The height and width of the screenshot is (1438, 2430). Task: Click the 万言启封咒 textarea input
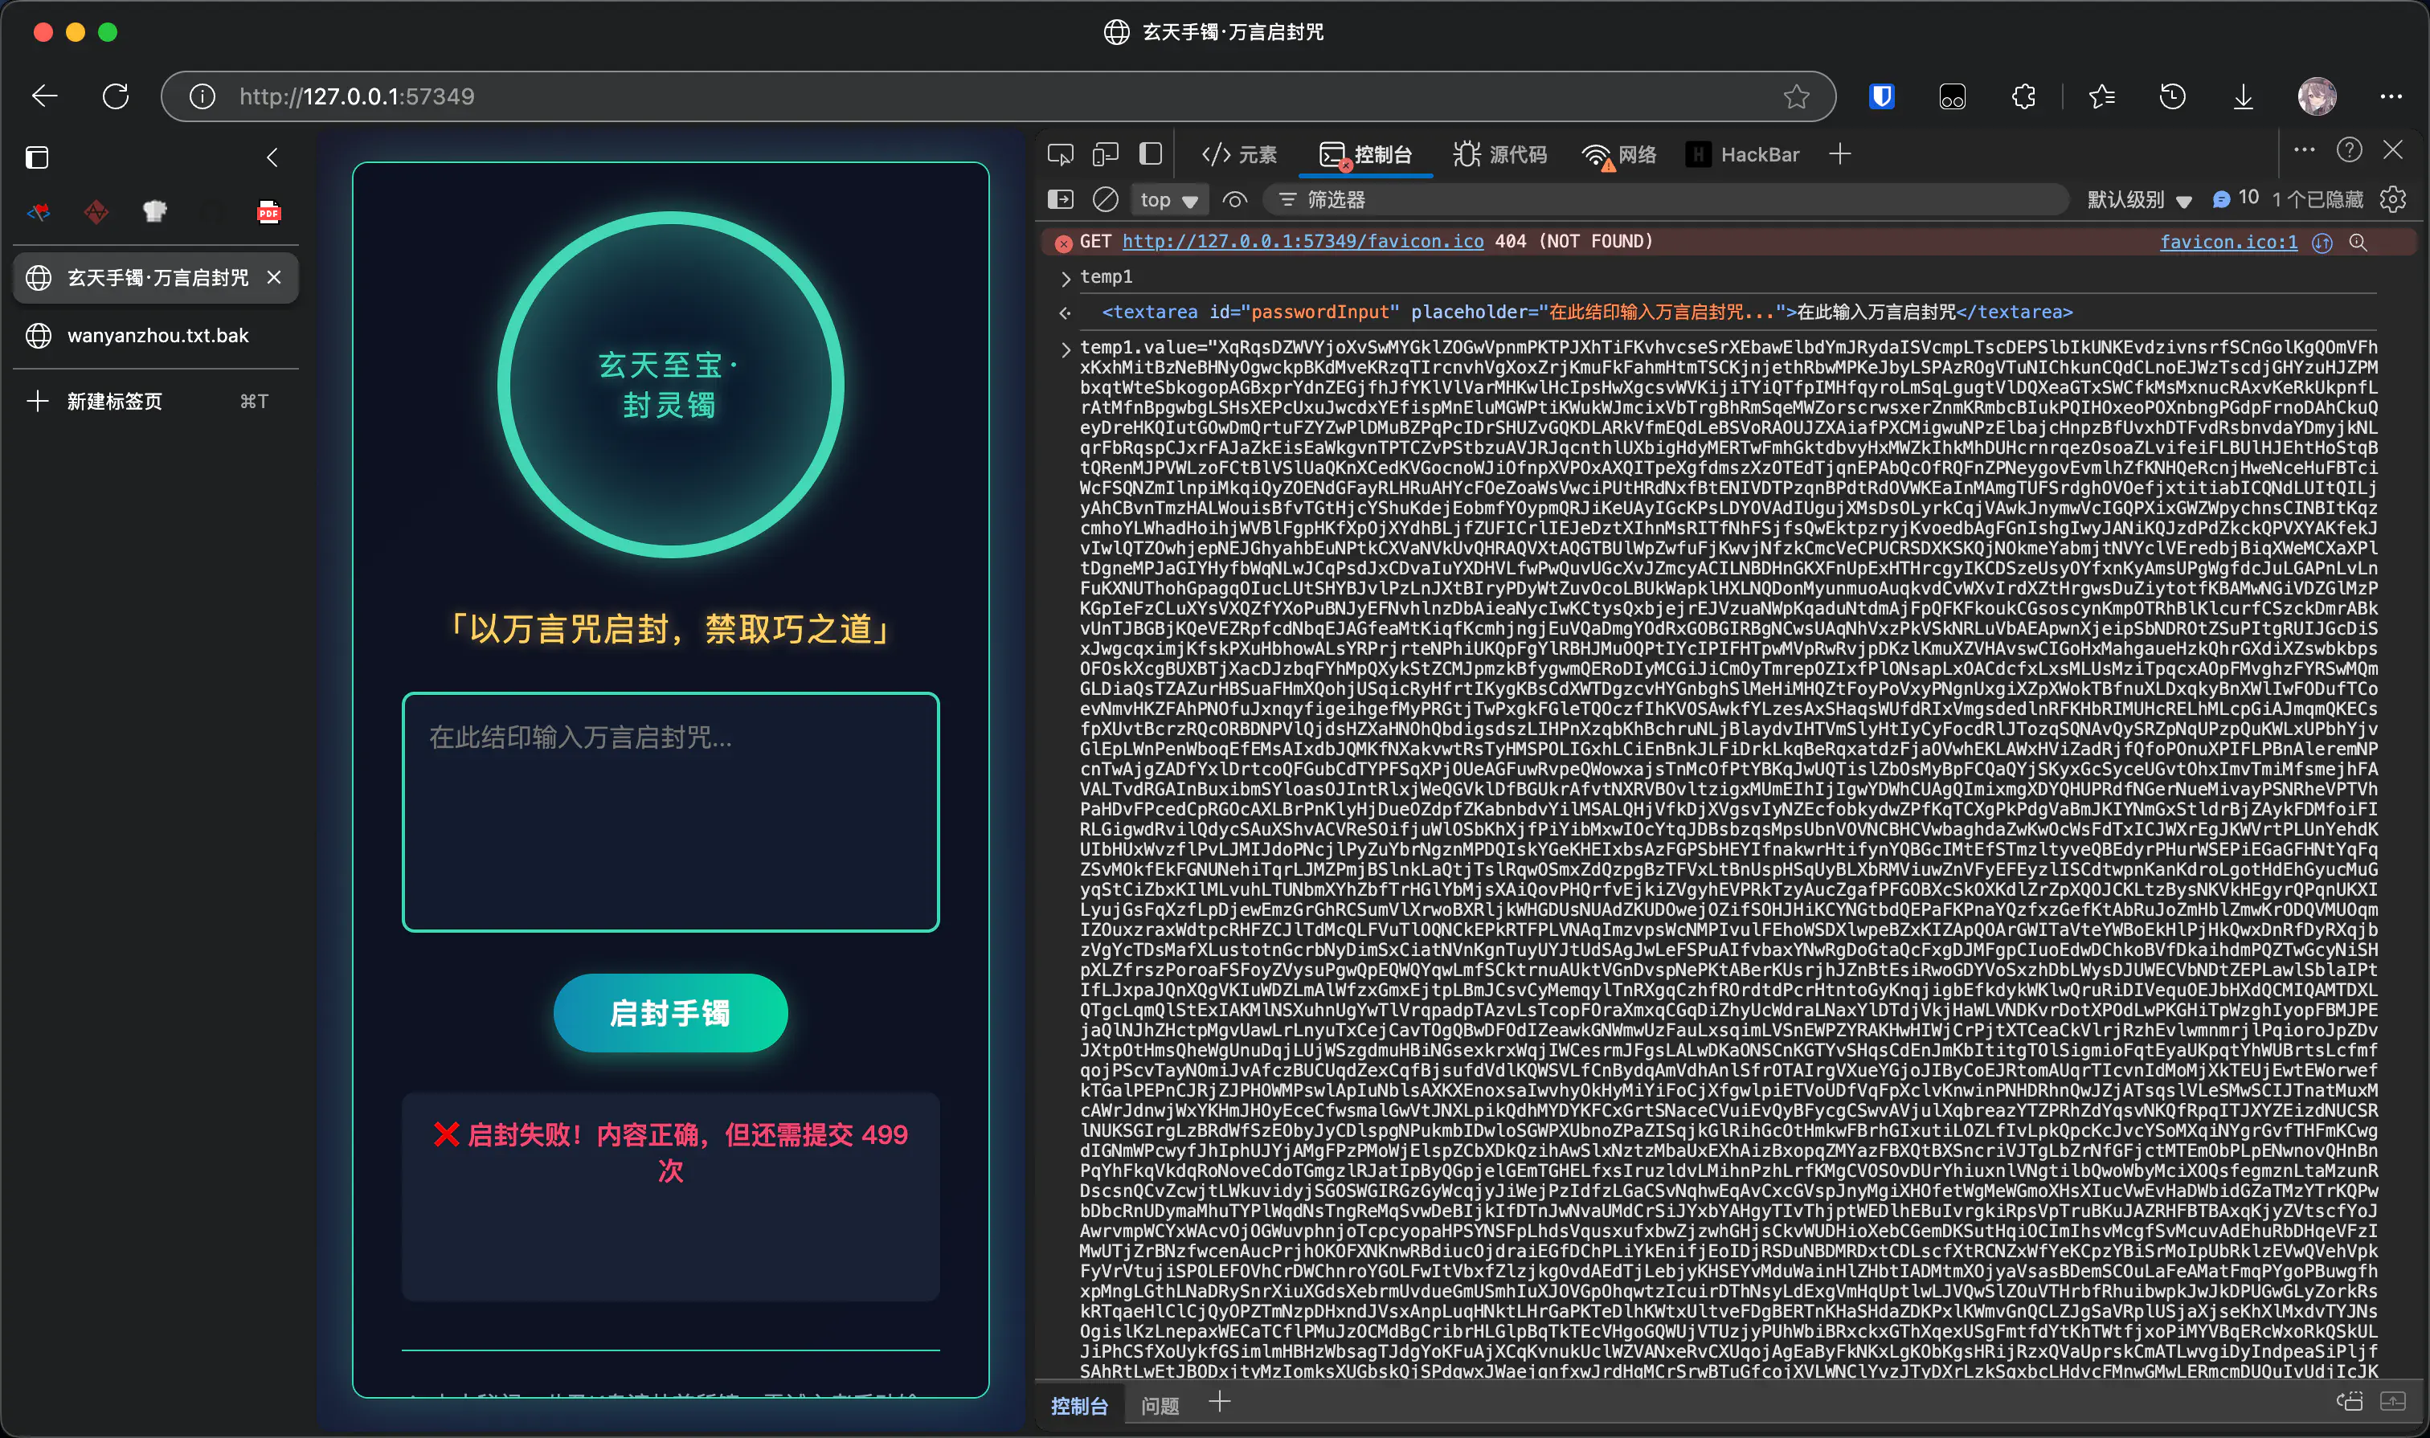[x=669, y=812]
